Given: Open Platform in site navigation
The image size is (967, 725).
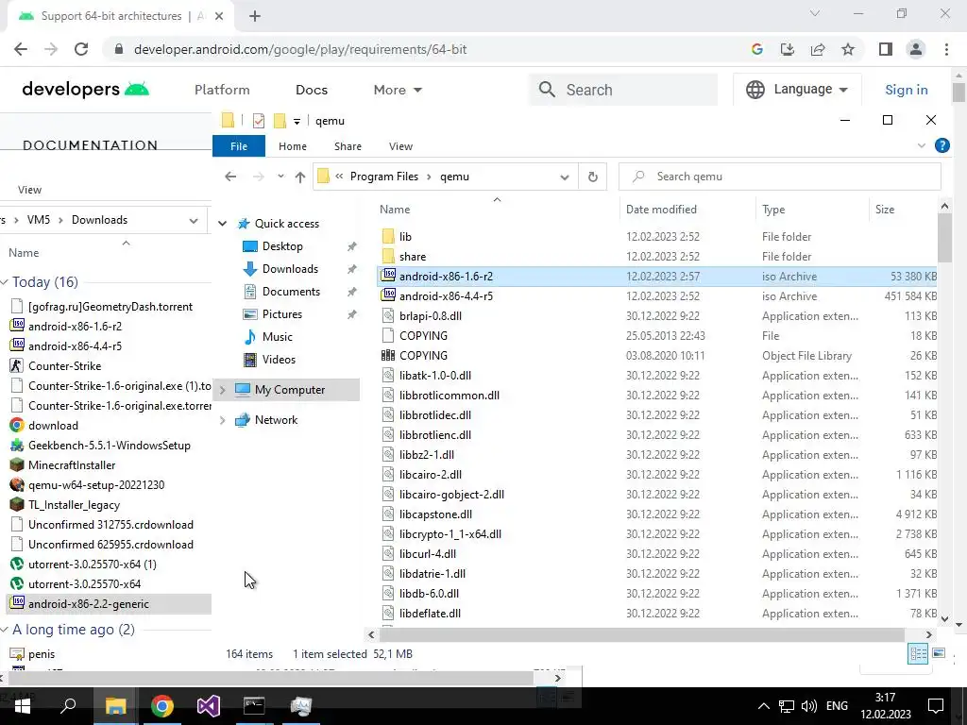Looking at the screenshot, I should [222, 90].
